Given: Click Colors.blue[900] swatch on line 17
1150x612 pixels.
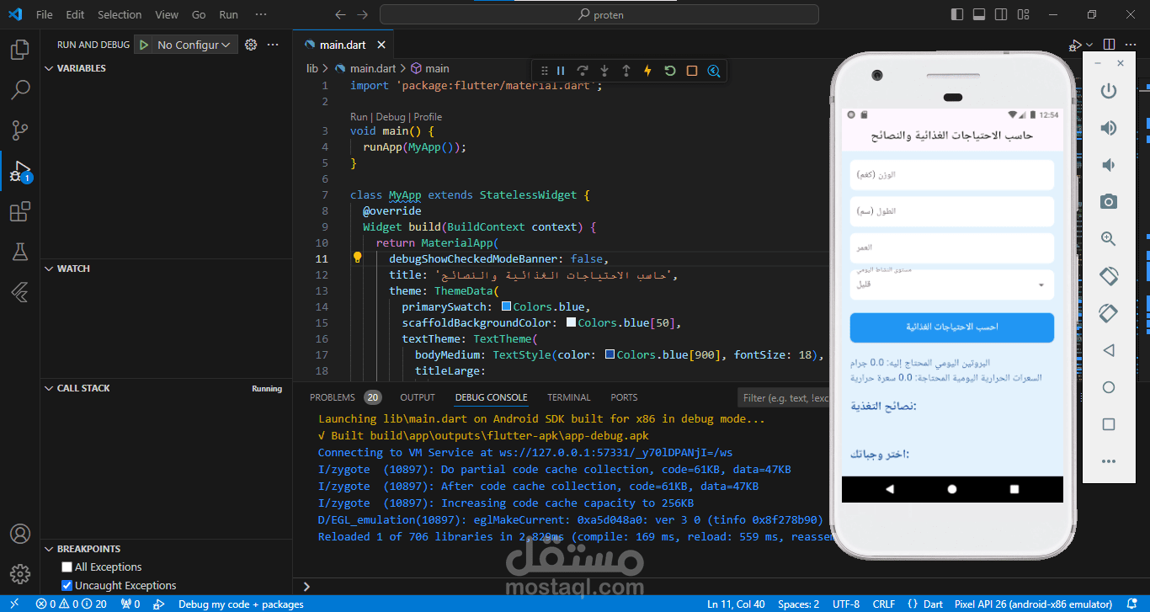Looking at the screenshot, I should [610, 354].
